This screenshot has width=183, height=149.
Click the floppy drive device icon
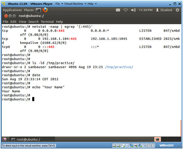127,146
